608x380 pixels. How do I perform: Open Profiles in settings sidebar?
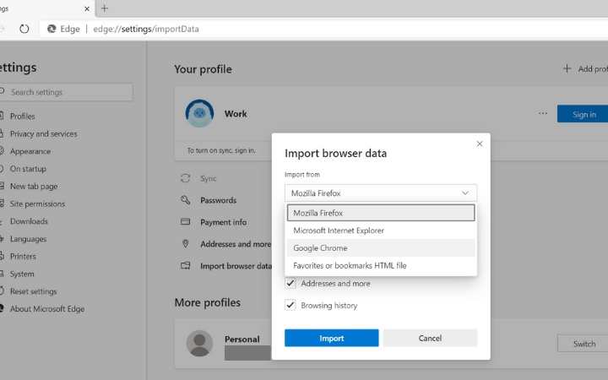click(23, 117)
